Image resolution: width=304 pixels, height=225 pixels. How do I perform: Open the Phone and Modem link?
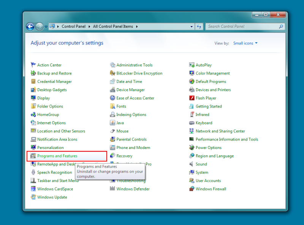133,147
